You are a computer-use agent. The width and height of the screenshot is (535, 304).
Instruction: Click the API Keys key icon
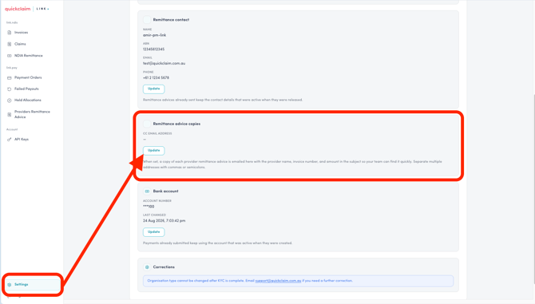pyautogui.click(x=10, y=140)
